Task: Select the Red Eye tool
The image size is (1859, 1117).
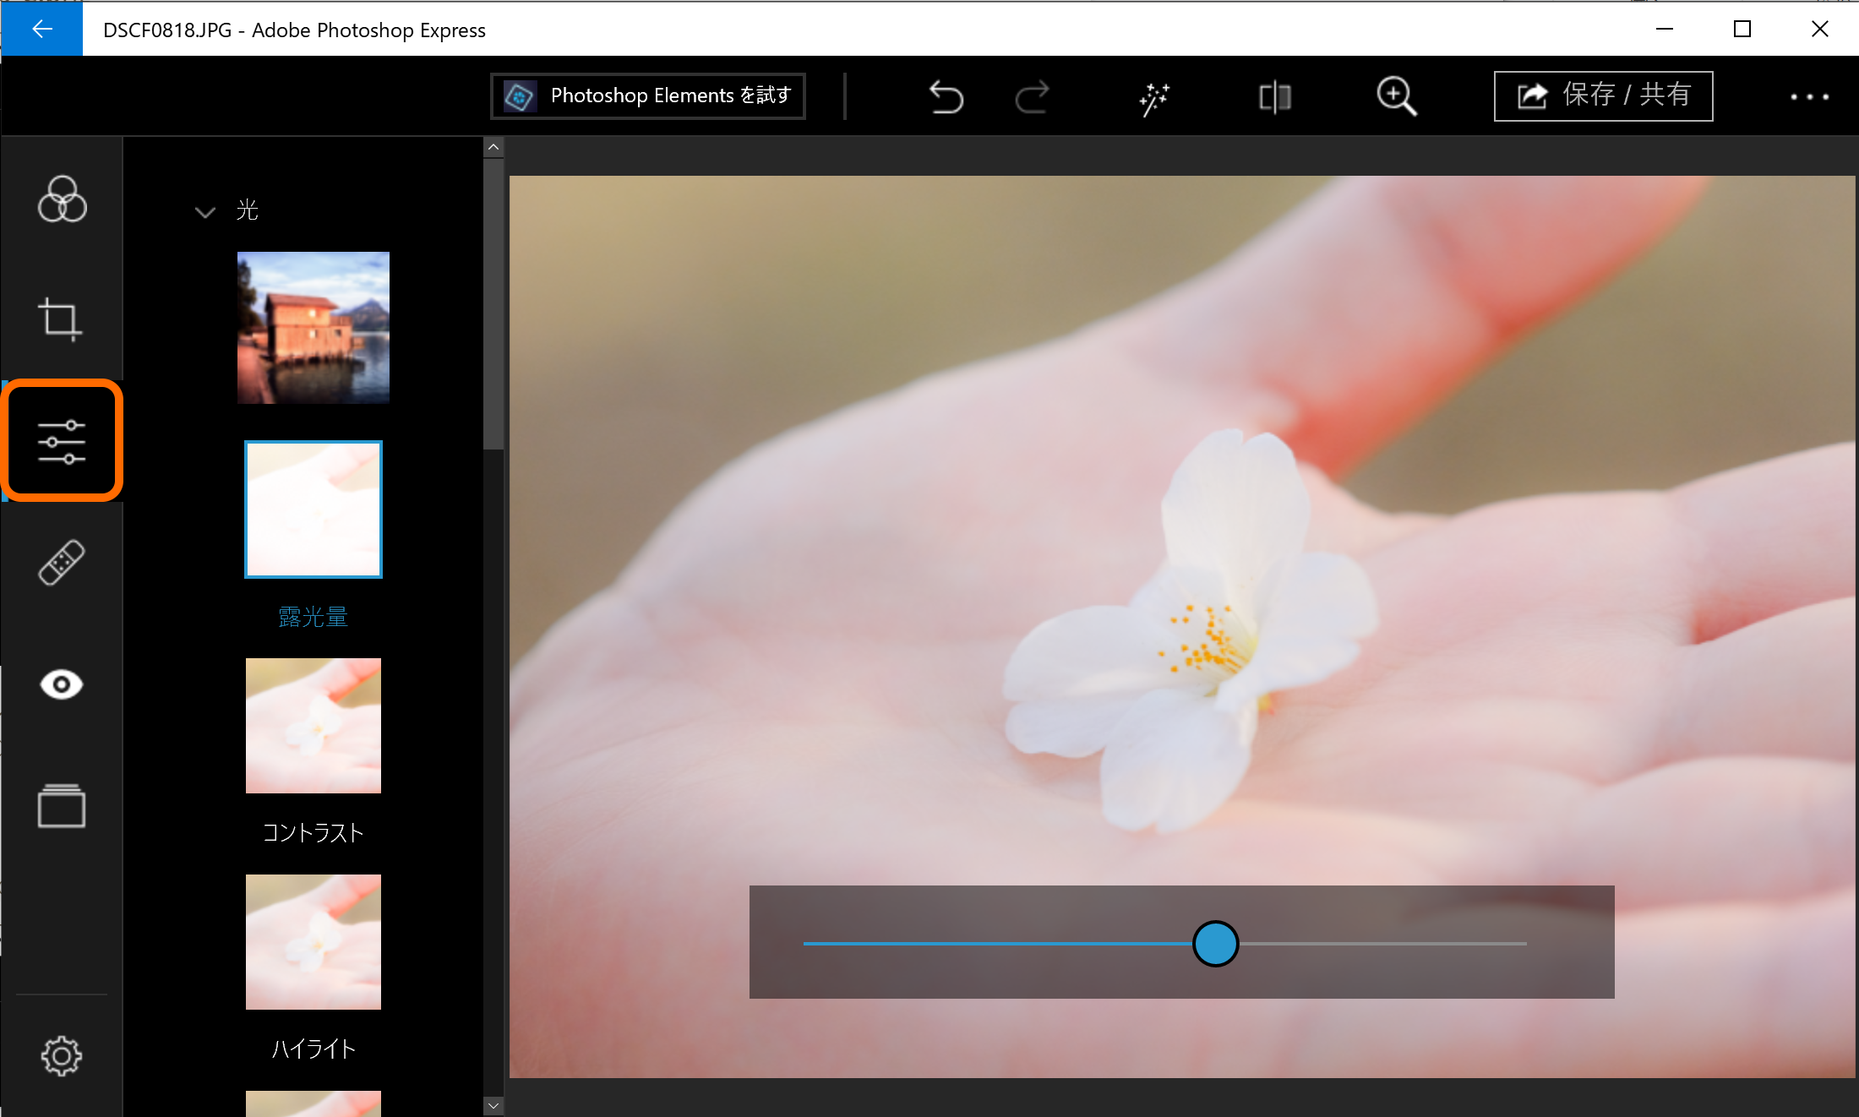Action: [x=62, y=684]
